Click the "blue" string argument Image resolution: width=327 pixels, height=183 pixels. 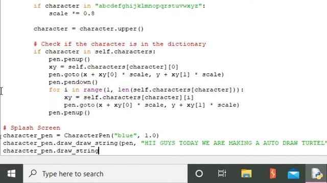pos(125,136)
